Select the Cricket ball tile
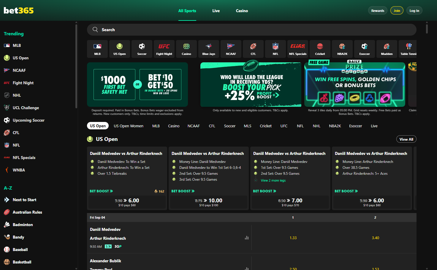Screen dimensions: 437x270 click(x=320, y=49)
